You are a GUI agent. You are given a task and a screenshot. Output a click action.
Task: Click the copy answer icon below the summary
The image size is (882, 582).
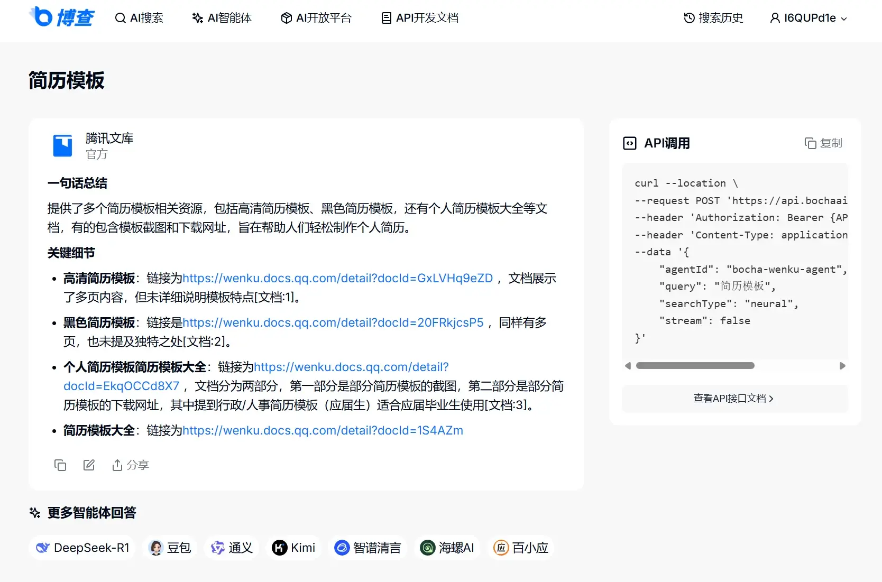point(60,465)
